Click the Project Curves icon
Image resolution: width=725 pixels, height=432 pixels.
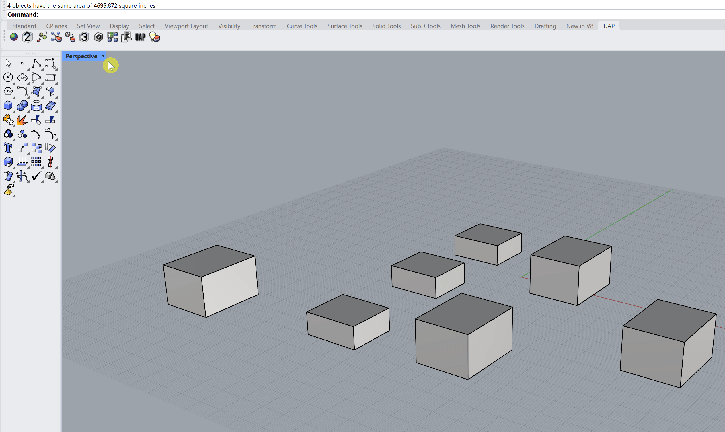(x=36, y=105)
